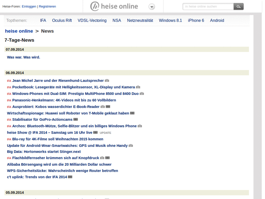This screenshot has height=199, width=265.
Task: Click camera icon beside Kobo E-Book-Reader headline
Action: pos(102,106)
